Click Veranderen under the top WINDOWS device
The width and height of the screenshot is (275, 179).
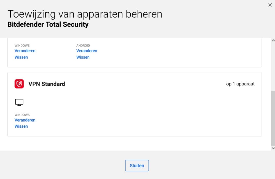click(x=25, y=51)
